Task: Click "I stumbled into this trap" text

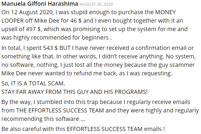Action: 66,102
